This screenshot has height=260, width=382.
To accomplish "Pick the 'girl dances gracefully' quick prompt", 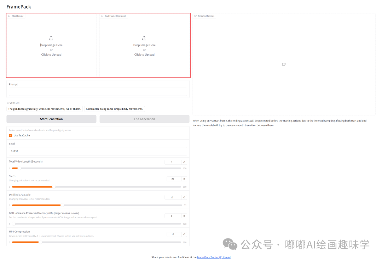I will pos(45,109).
